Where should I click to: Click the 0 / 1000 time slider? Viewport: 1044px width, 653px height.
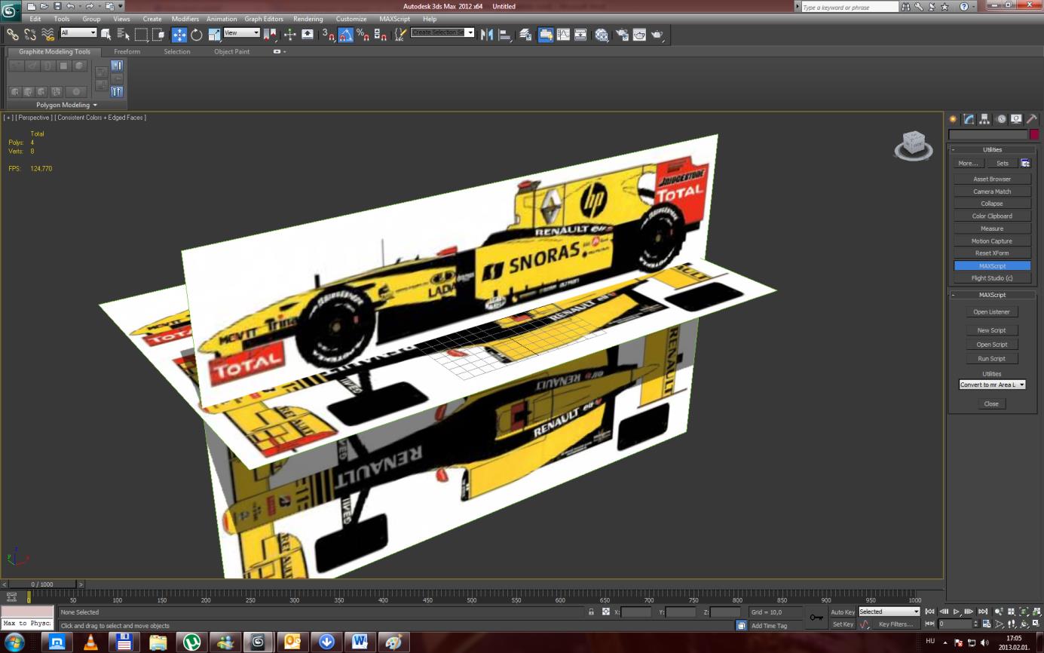click(42, 584)
